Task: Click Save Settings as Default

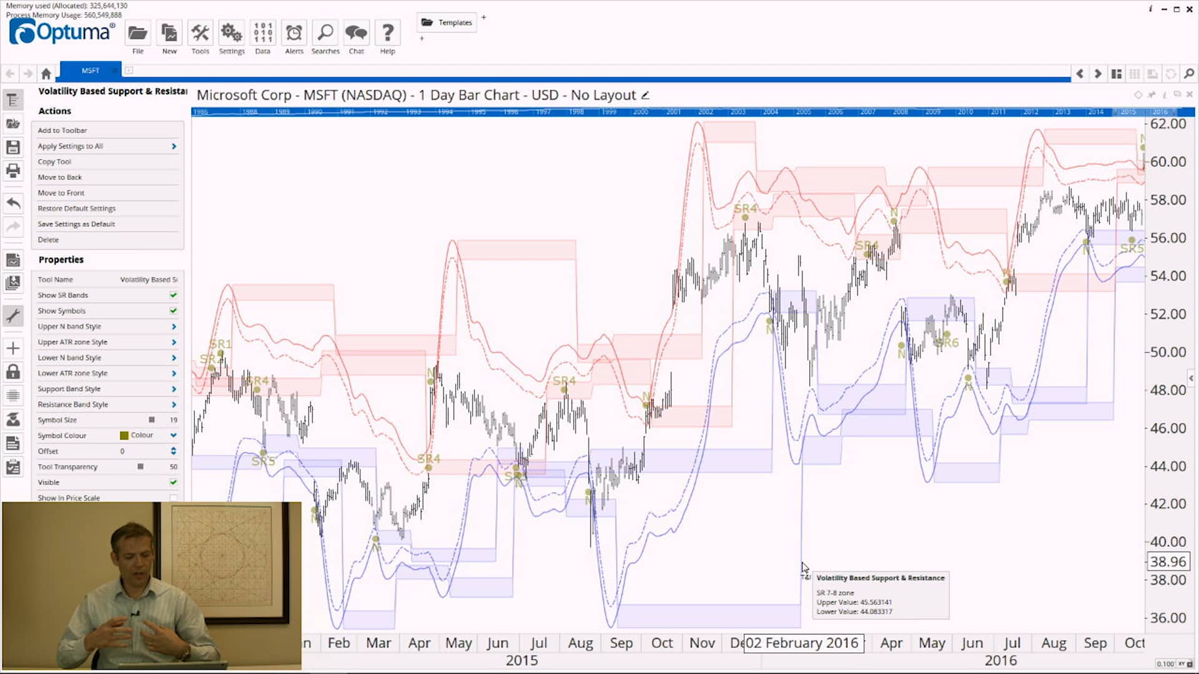Action: coord(76,224)
